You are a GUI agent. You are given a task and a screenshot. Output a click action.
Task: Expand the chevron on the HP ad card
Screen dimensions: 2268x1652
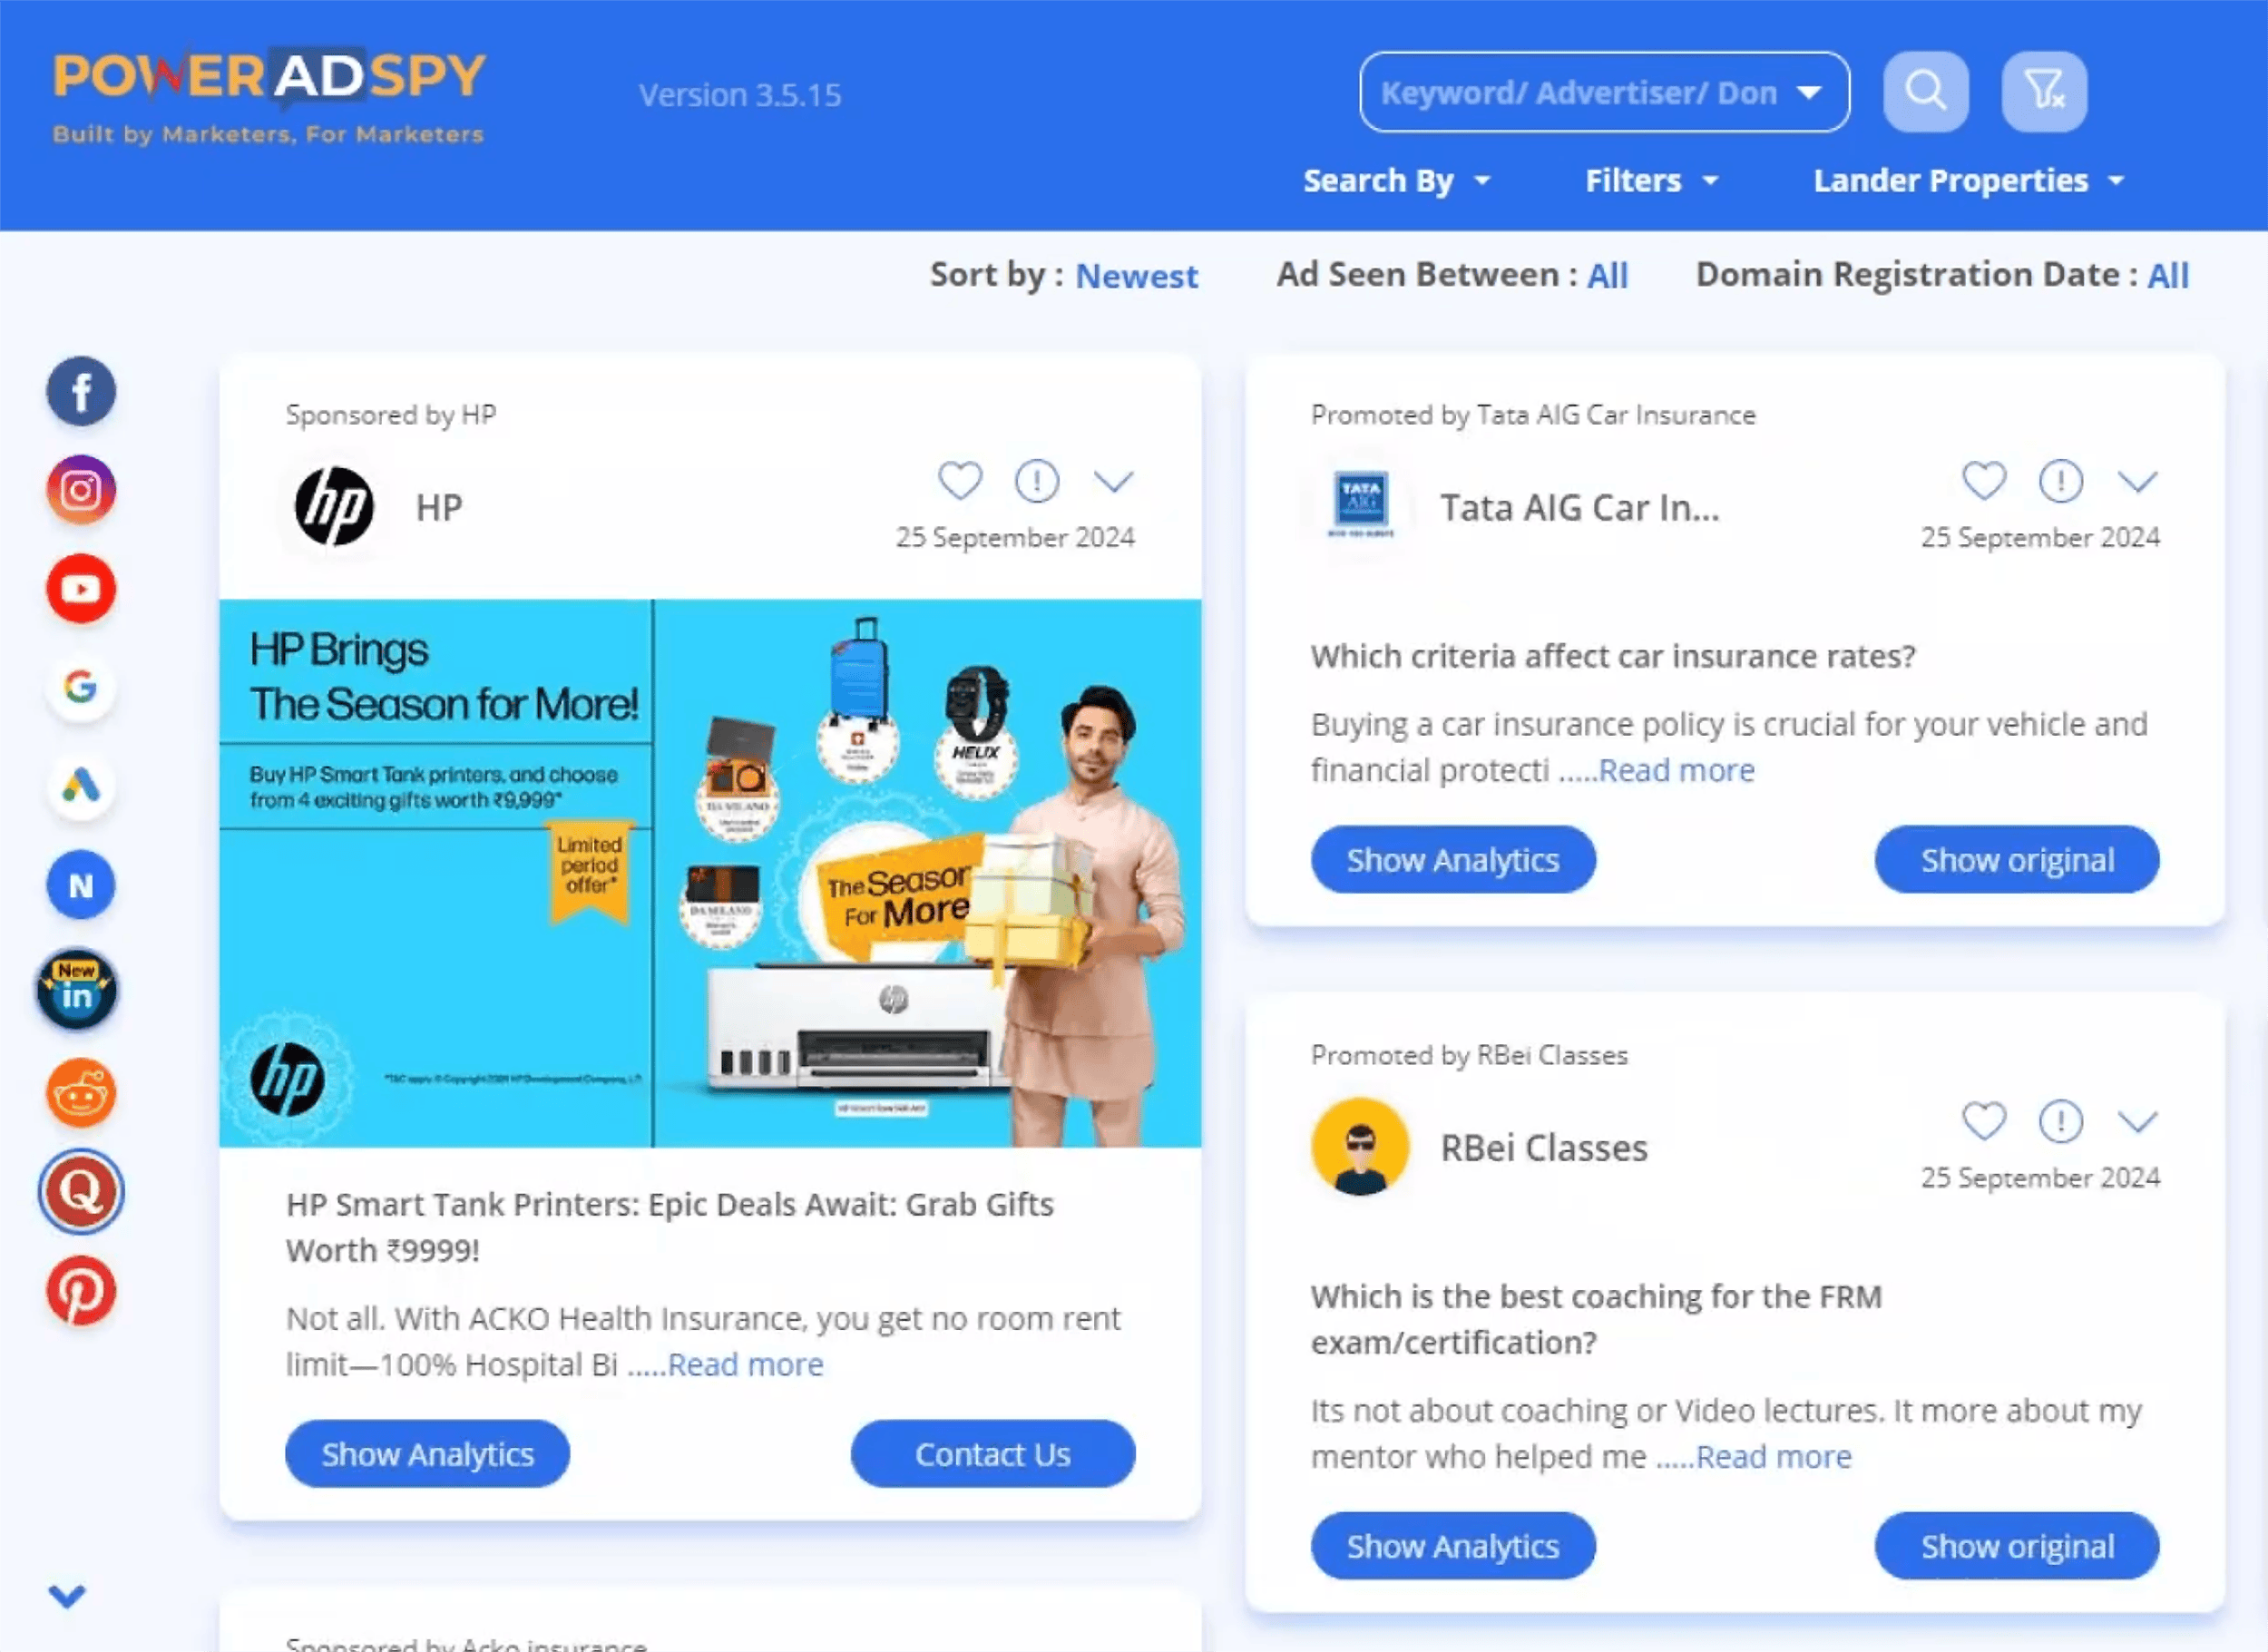click(x=1113, y=481)
